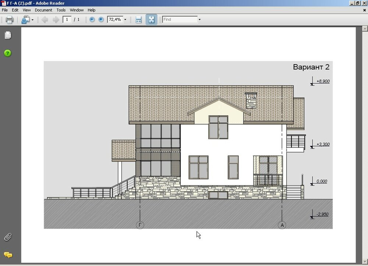Open the Tools menu
368x266 pixels.
[x=61, y=10]
